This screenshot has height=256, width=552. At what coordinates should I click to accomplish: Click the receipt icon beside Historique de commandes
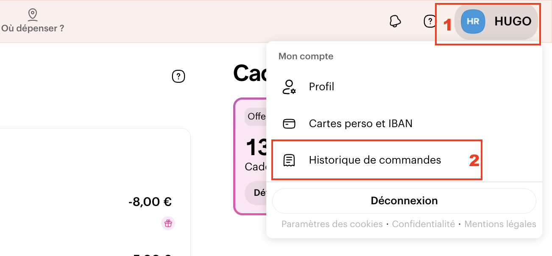pos(289,160)
